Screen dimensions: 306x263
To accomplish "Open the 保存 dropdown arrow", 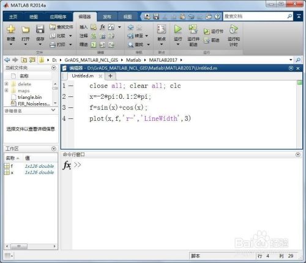I will tap(40, 44).
